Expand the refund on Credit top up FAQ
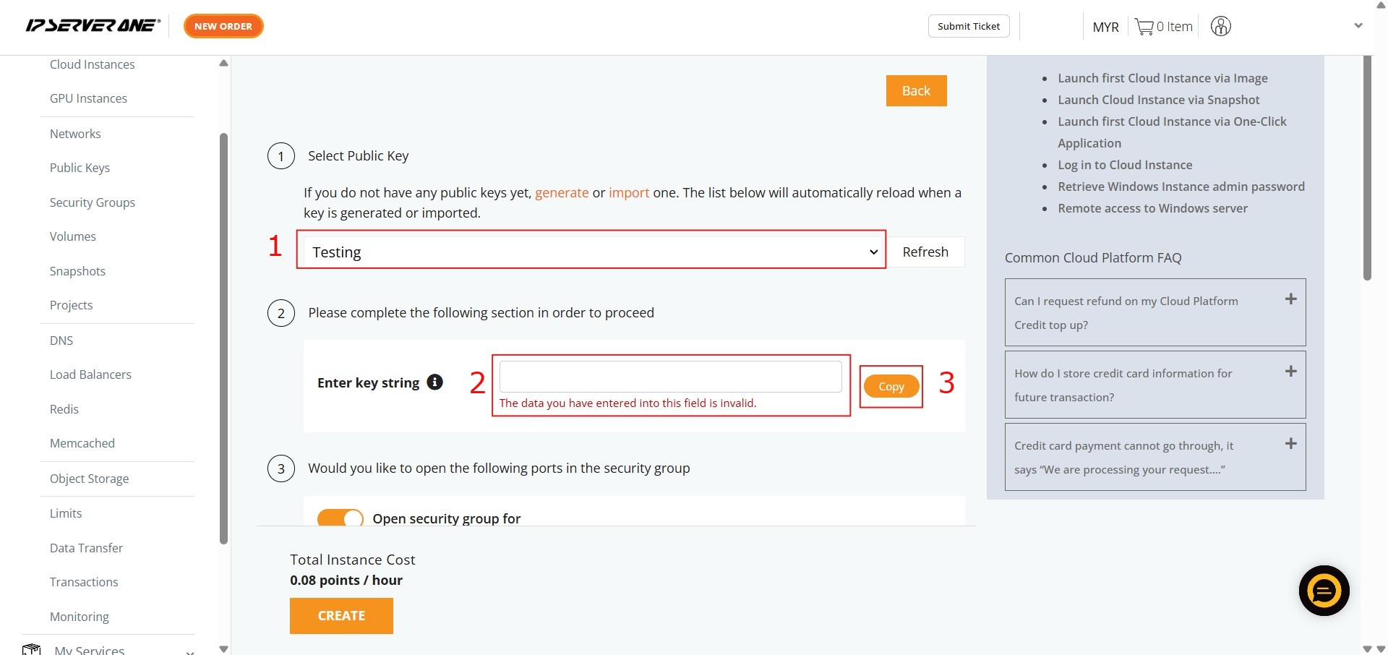The width and height of the screenshot is (1388, 655). 1290,299
